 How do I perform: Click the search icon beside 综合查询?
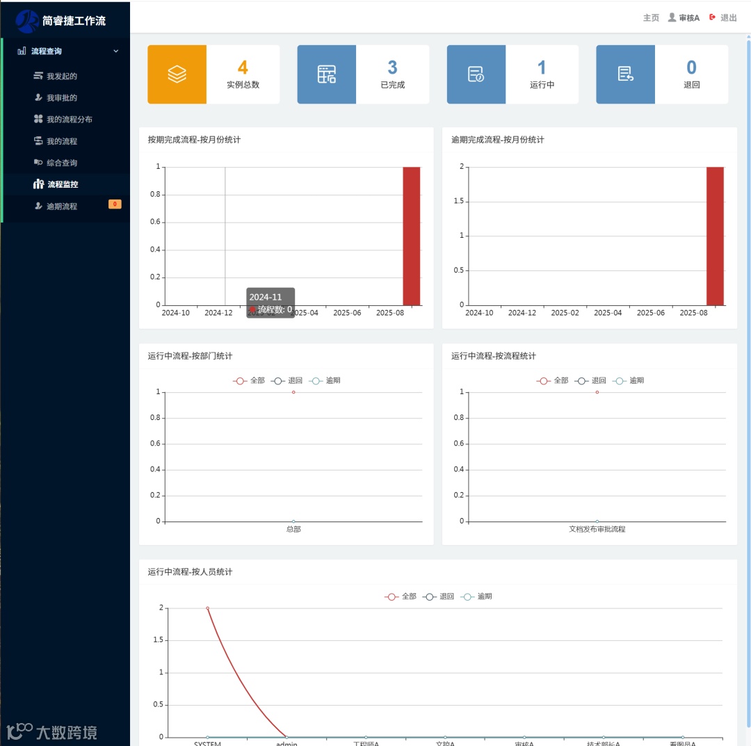coord(38,162)
